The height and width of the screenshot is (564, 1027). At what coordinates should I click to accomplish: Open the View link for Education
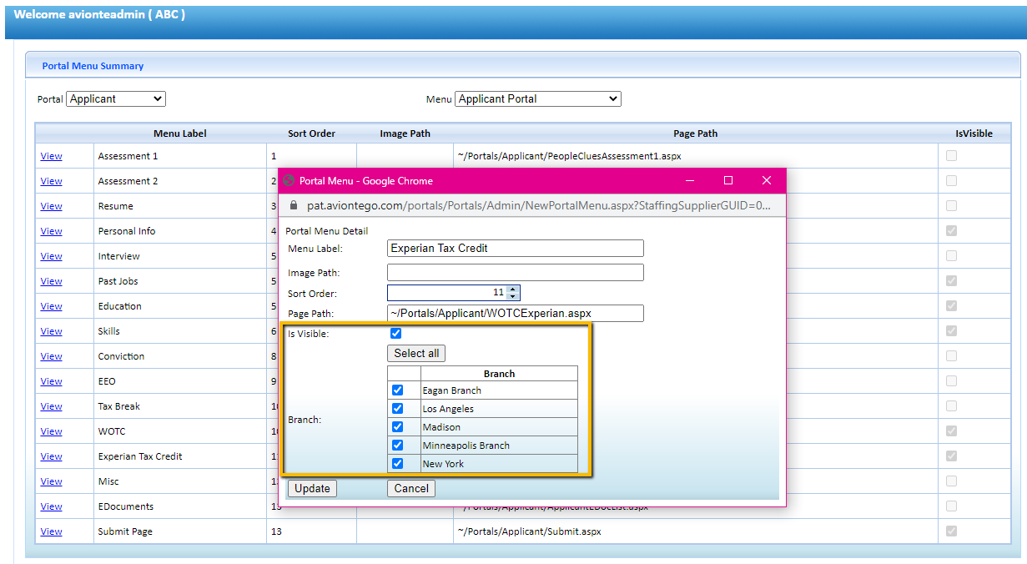tap(51, 306)
